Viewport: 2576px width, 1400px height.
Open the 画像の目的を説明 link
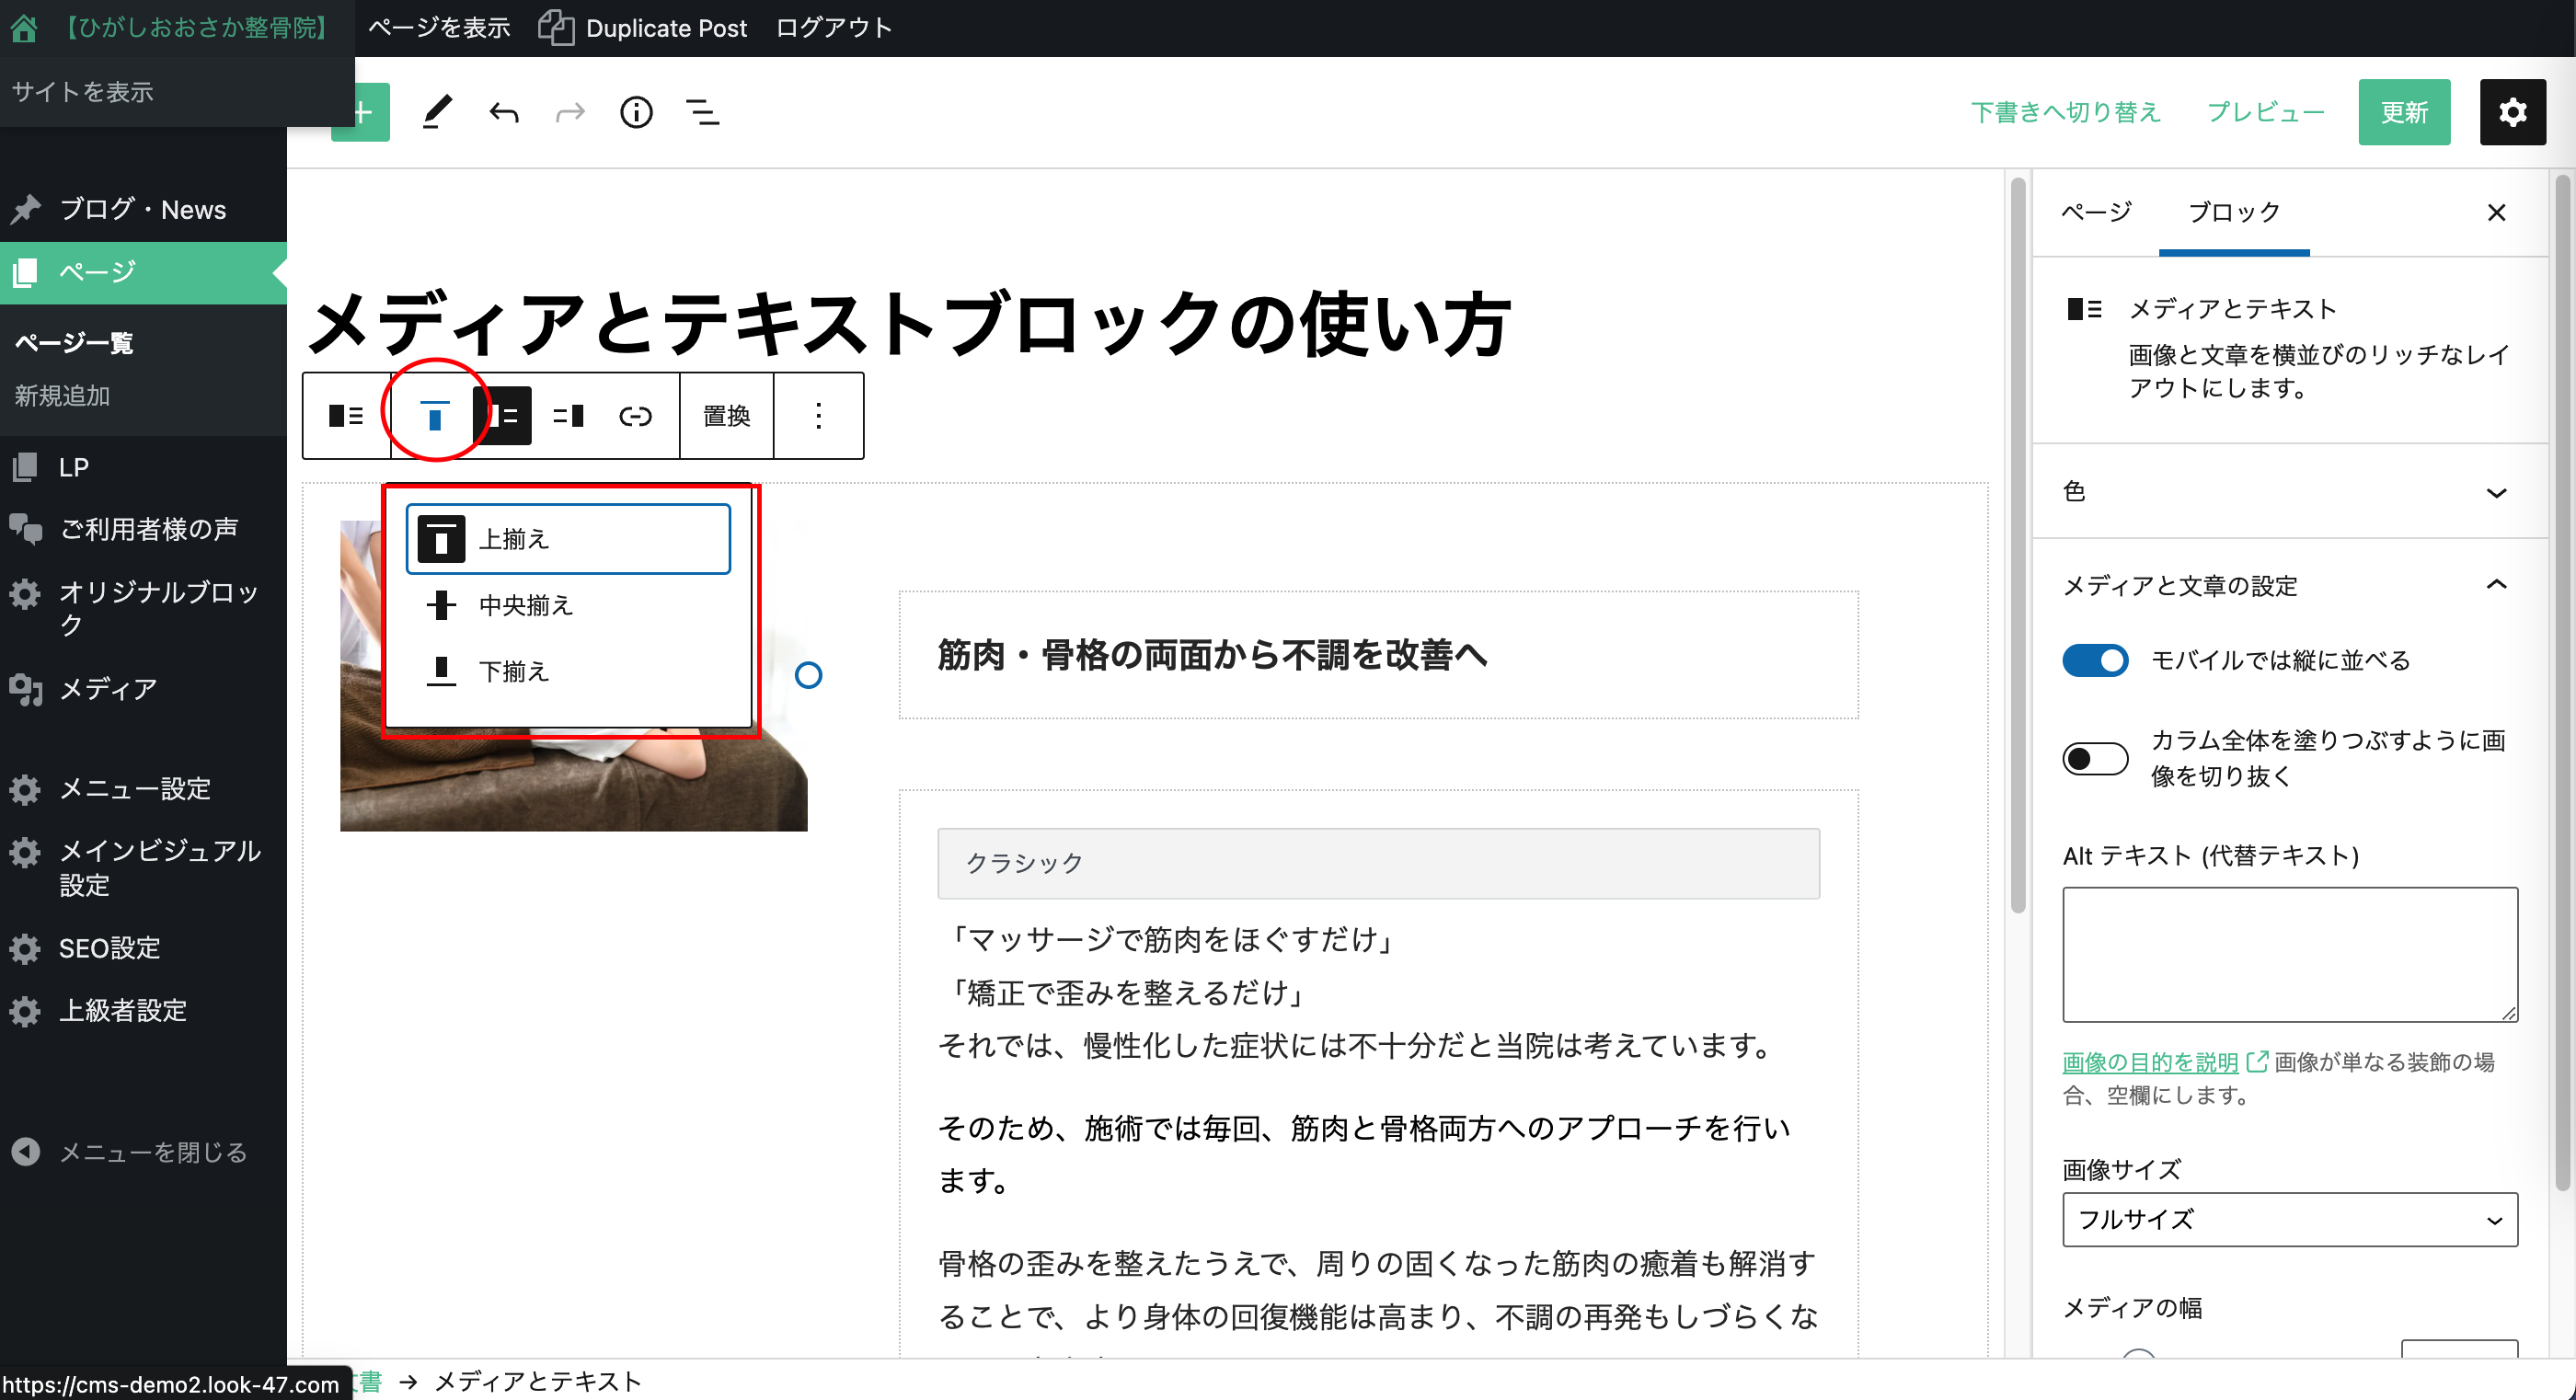point(2149,1062)
